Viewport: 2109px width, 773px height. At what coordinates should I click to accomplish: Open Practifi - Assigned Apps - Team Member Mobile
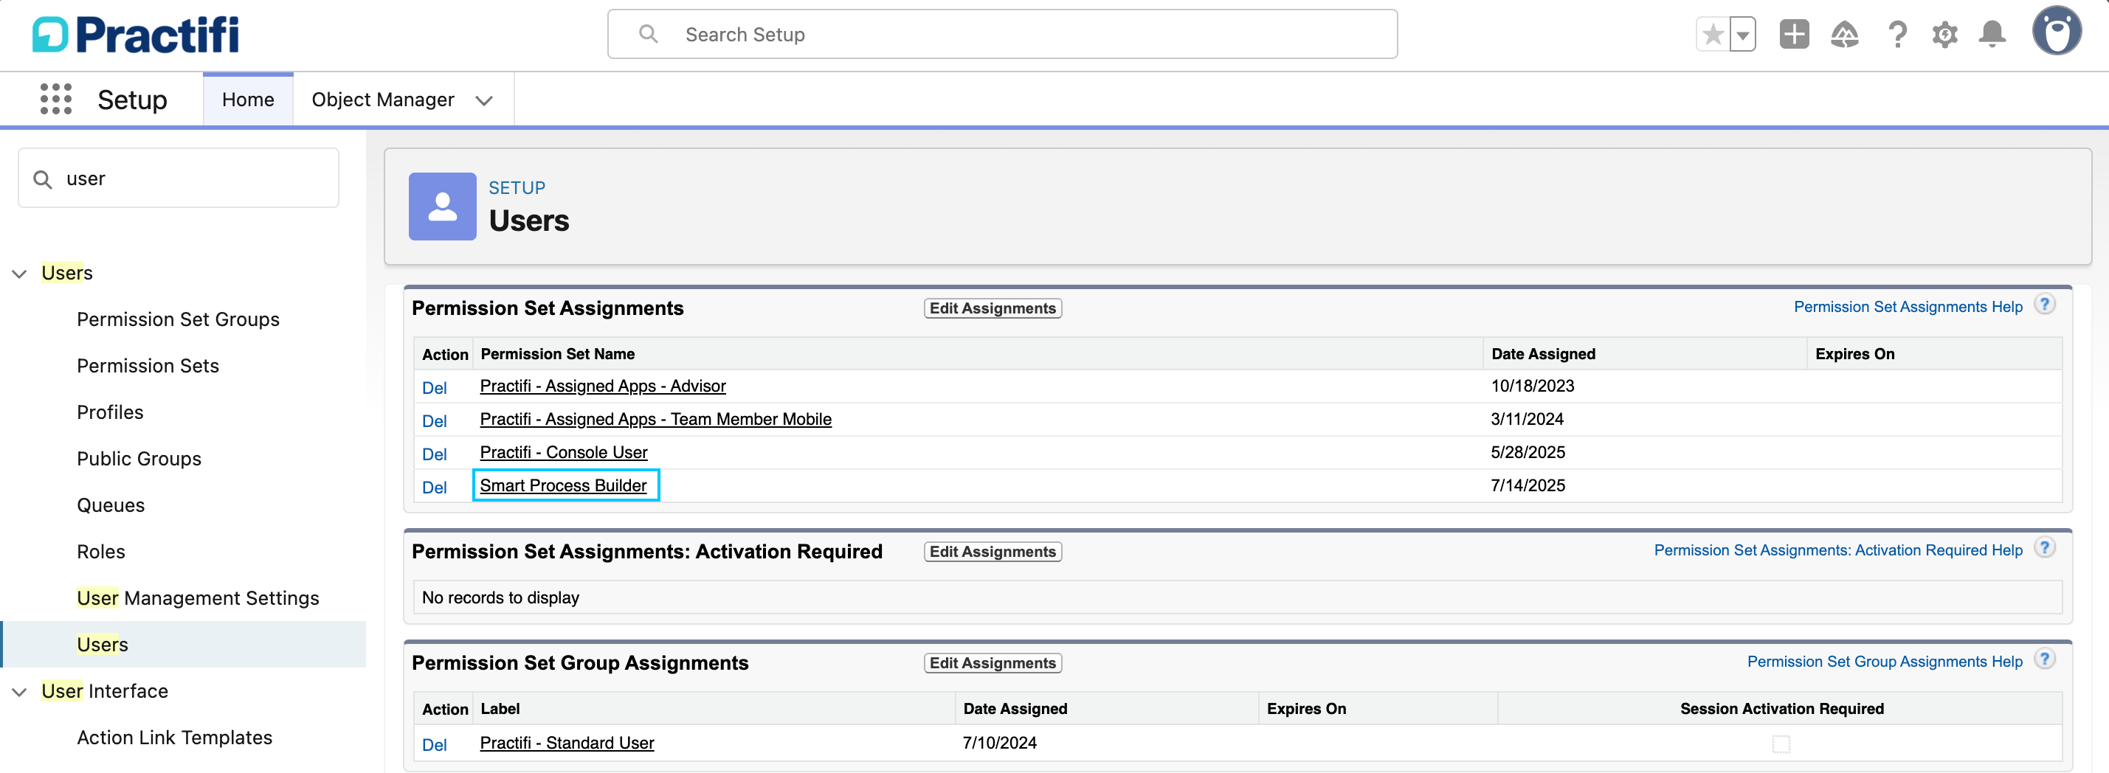(x=655, y=419)
